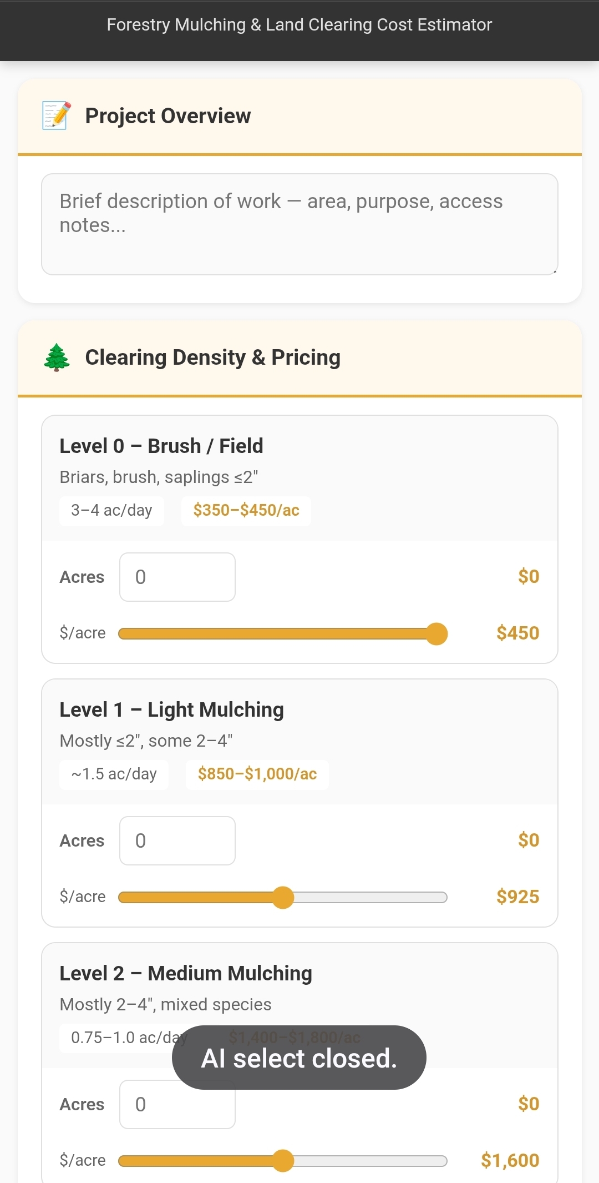Dismiss the AI select closed toast
599x1183 pixels.
click(x=298, y=1058)
